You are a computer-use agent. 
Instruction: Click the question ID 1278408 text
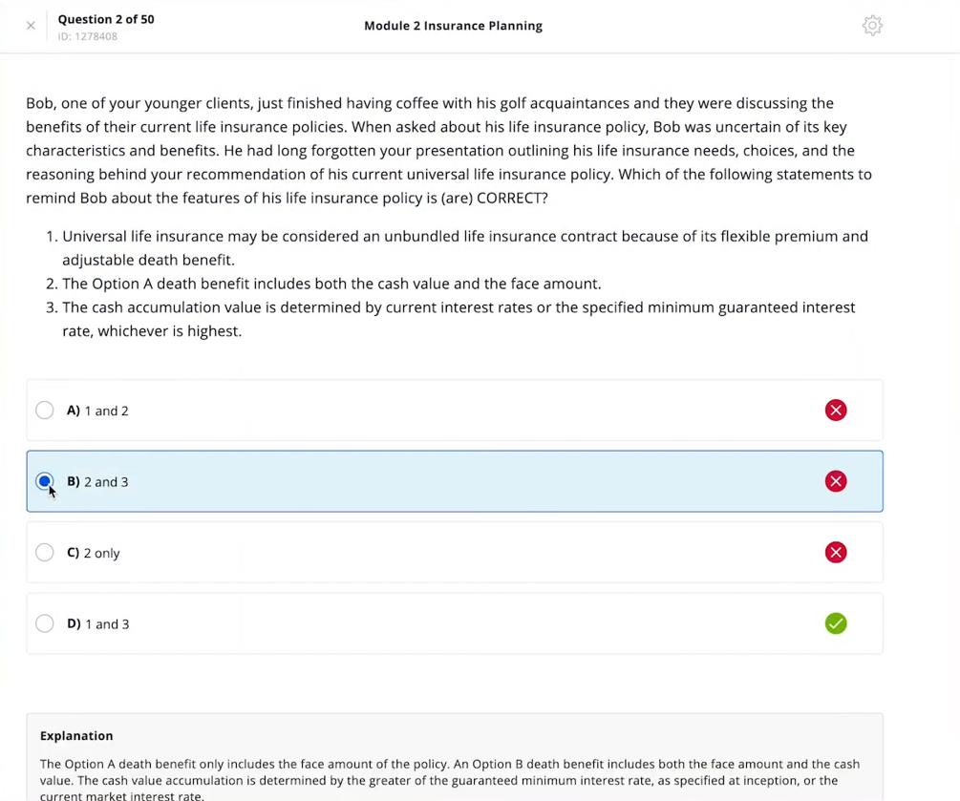pos(88,37)
